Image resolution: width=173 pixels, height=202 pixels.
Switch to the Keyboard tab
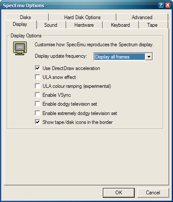[120, 25]
